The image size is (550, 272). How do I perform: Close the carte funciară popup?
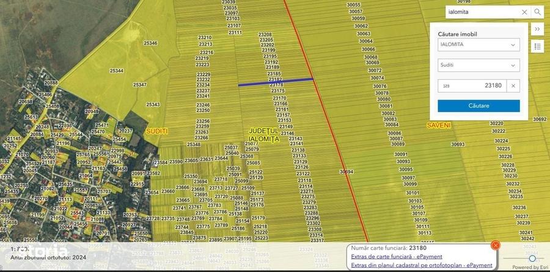[495, 245]
